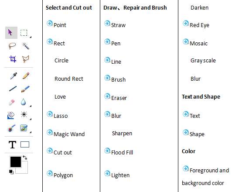The image size is (232, 192).
Task: Expand the Blur water drop tool flyout
Action: coord(31,106)
